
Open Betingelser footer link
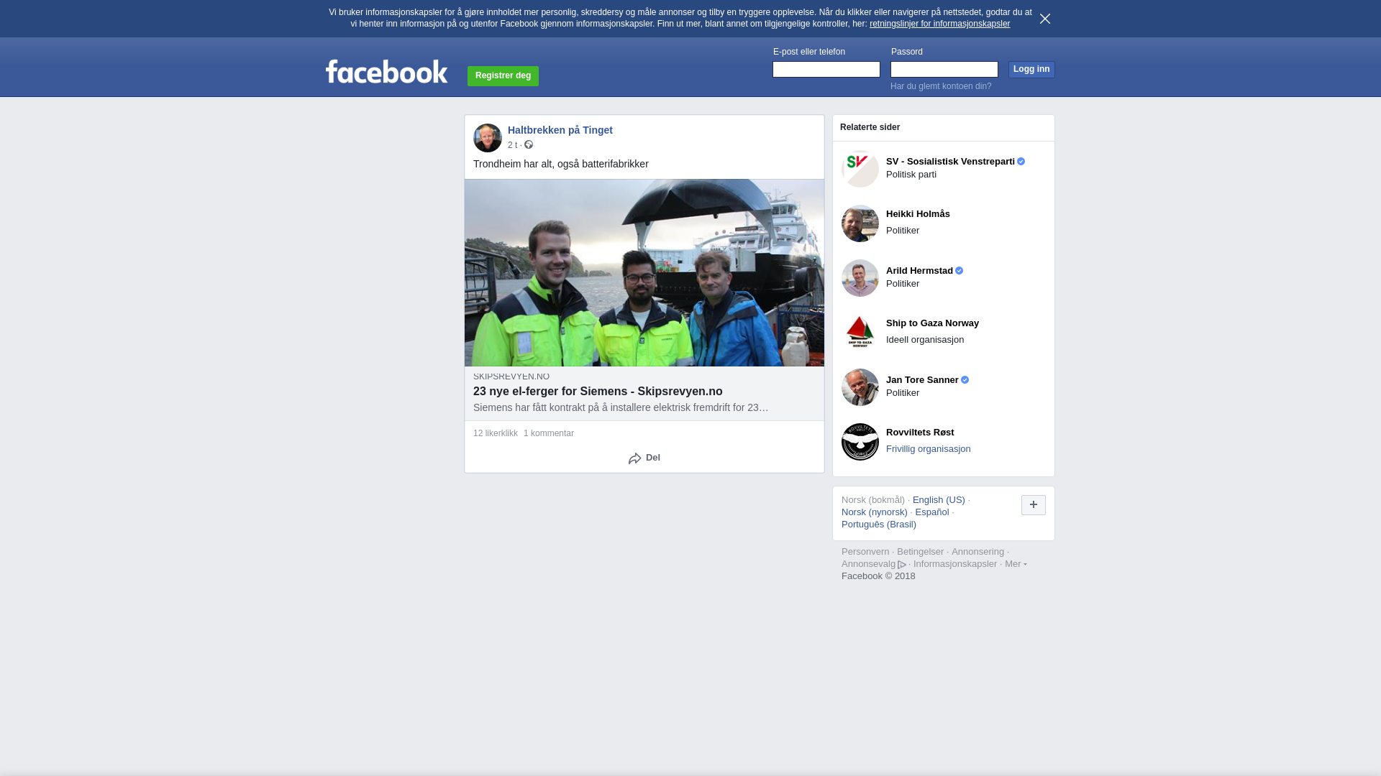point(920,552)
